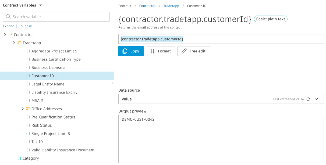Expand the Office Addresses group
This screenshot has height=165, width=326.
pos(23,109)
